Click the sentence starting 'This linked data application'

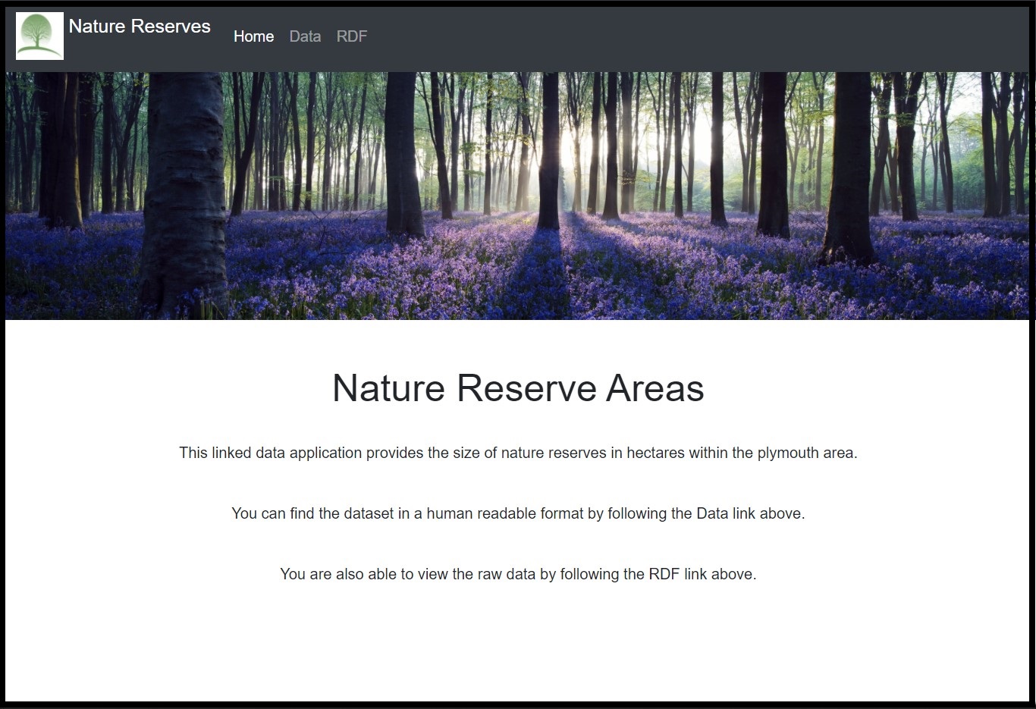click(x=518, y=453)
